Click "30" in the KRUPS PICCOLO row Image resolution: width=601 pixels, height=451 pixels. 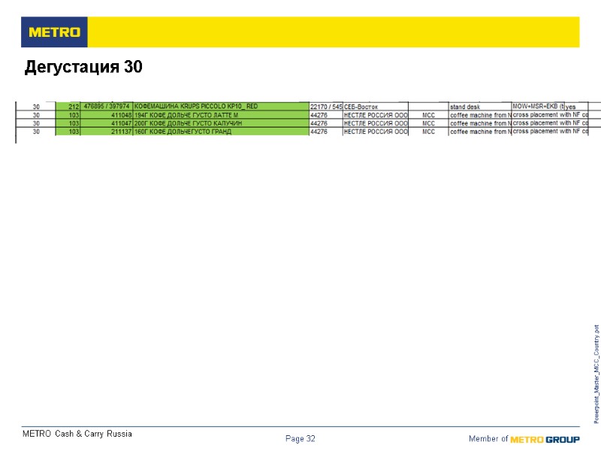click(x=36, y=107)
